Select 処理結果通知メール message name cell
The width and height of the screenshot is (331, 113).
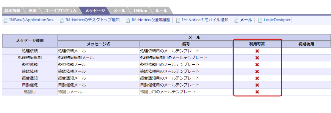tap(98, 58)
